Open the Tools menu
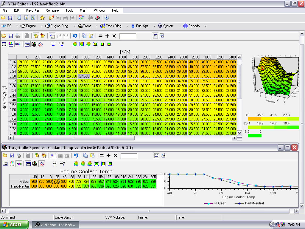Screen dimensions: 305x229 pos(69,10)
